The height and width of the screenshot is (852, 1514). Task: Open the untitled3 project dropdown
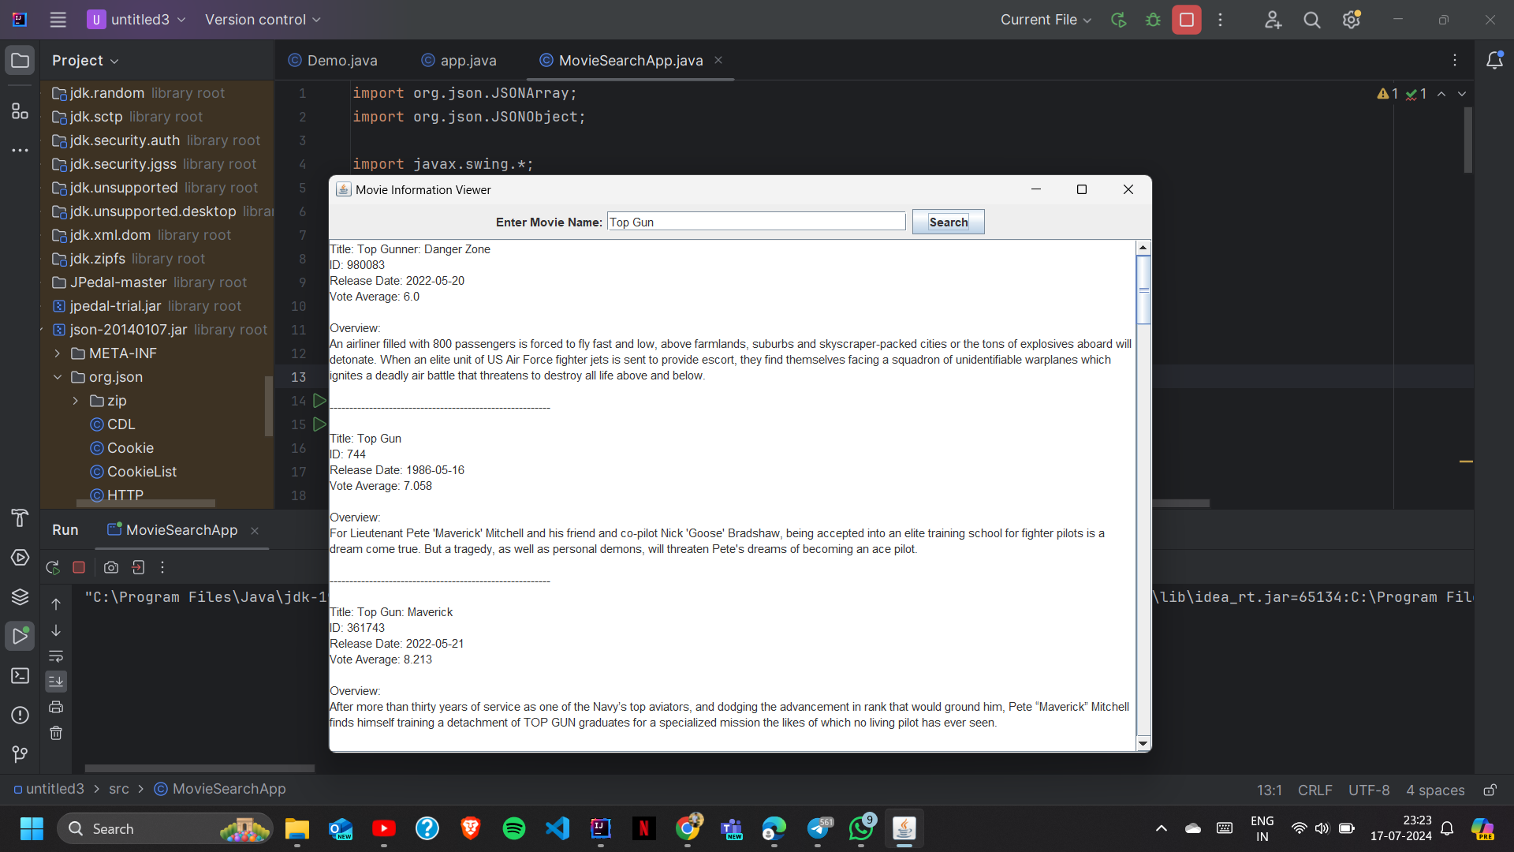138,20
